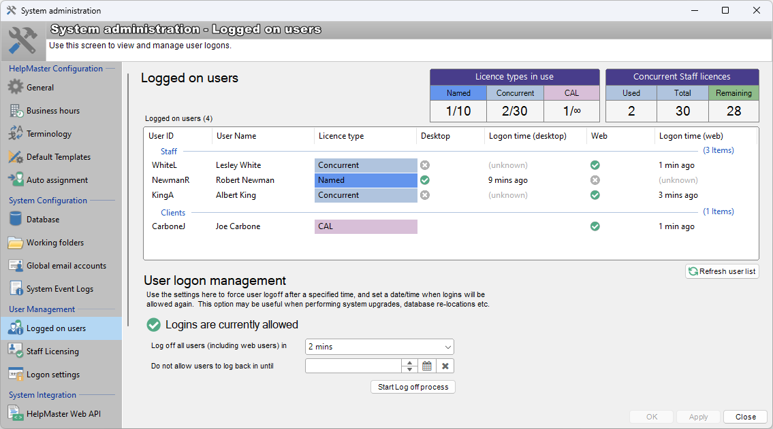773x429 pixels.
Task: Click WhiteL desktop not-logged-on icon
Action: click(x=425, y=165)
